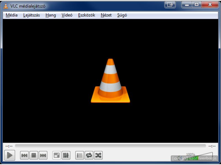Show the playlist with the list icon
The width and height of the screenshot is (221, 165).
click(x=80, y=155)
